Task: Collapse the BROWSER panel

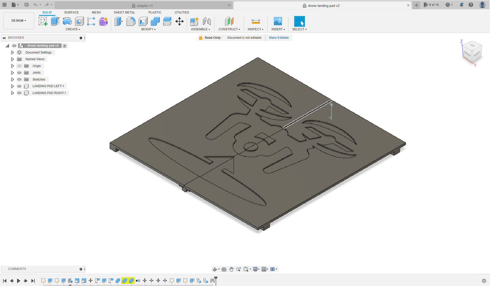Action: click(x=4, y=38)
